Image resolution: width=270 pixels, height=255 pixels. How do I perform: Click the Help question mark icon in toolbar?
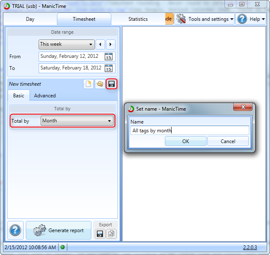(242, 19)
